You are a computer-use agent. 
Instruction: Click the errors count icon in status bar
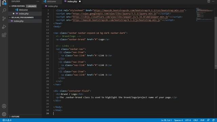pyautogui.click(x=4, y=120)
